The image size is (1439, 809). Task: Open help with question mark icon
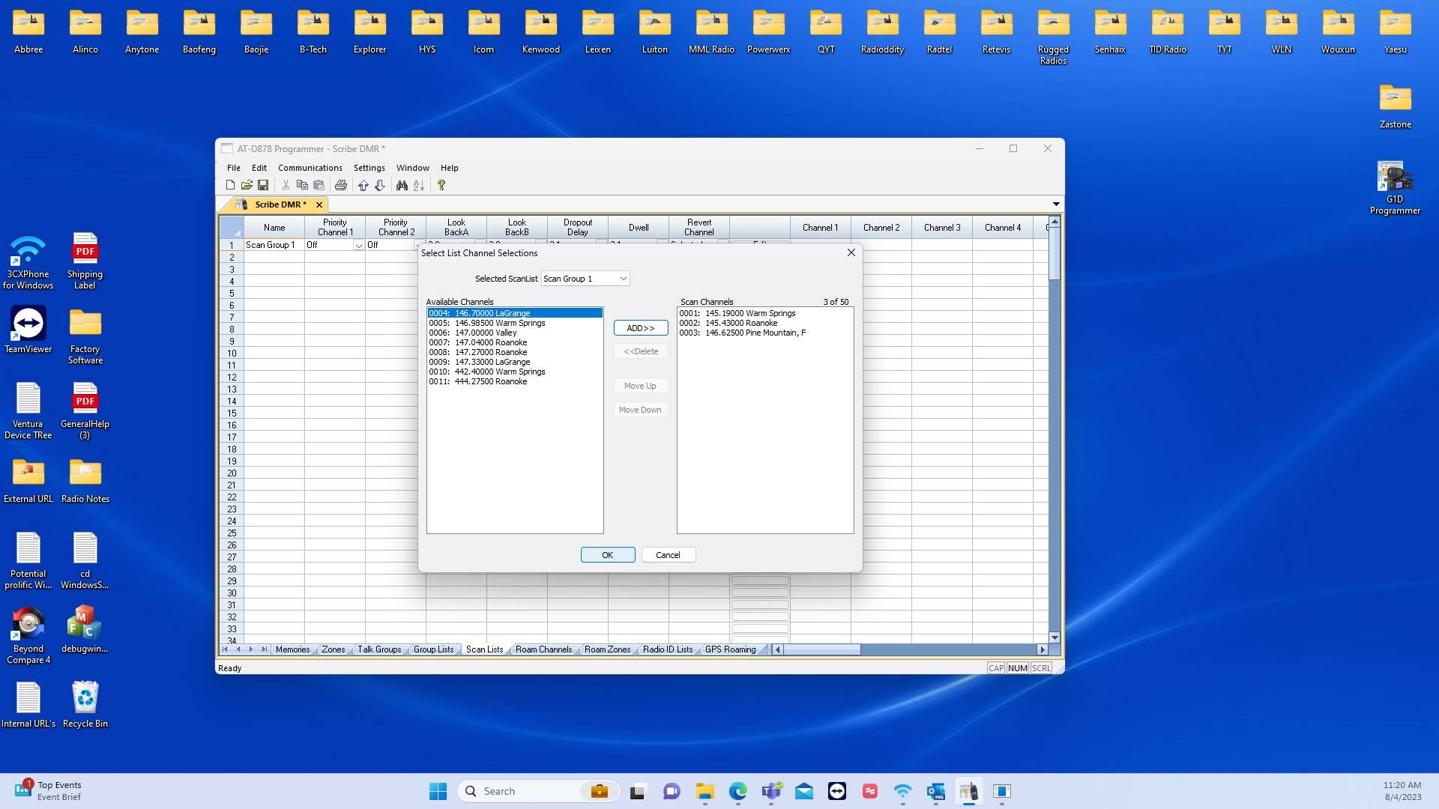(x=441, y=185)
